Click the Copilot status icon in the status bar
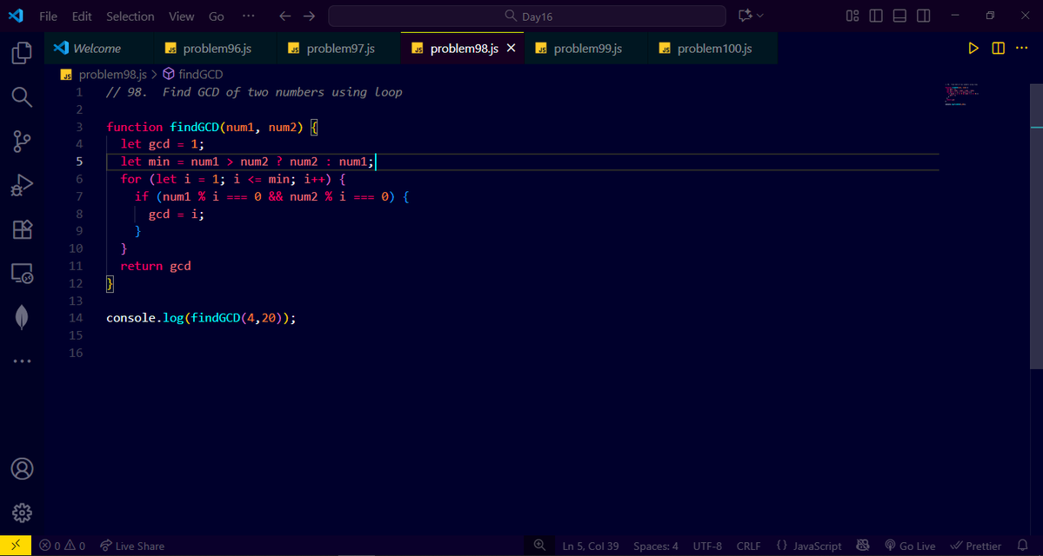Screen dimensions: 1043x556 (x=863, y=546)
